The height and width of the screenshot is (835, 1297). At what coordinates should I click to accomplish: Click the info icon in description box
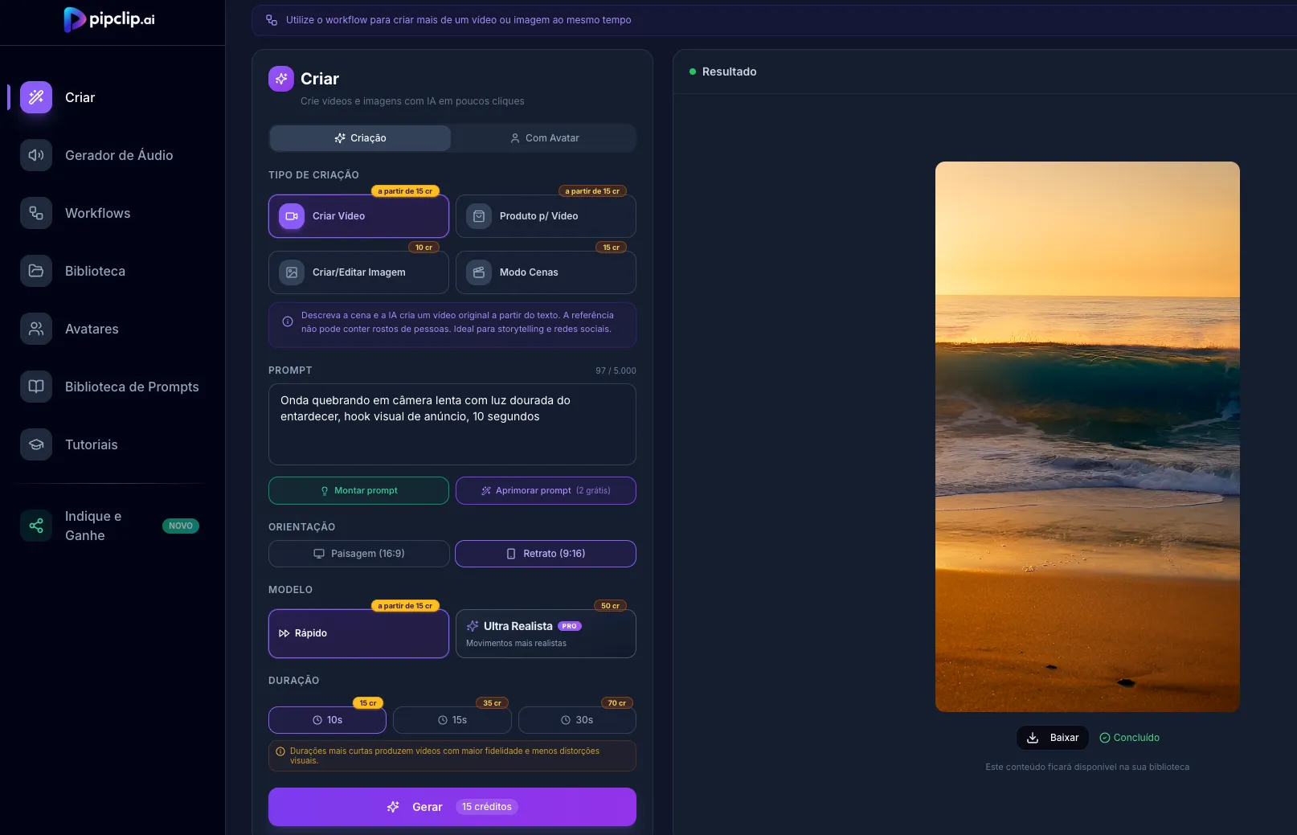click(x=288, y=321)
